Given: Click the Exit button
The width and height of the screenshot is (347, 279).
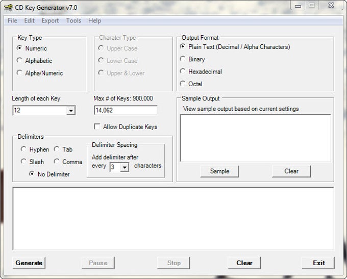Looking at the screenshot, I should (318, 263).
